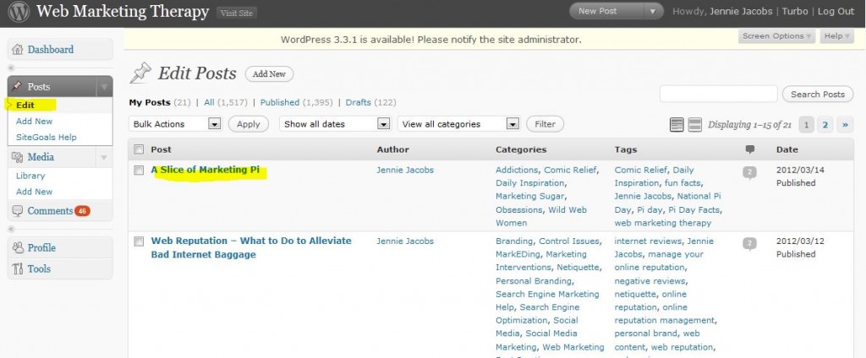
Task: Filter by Published posts link
Action: 279,103
